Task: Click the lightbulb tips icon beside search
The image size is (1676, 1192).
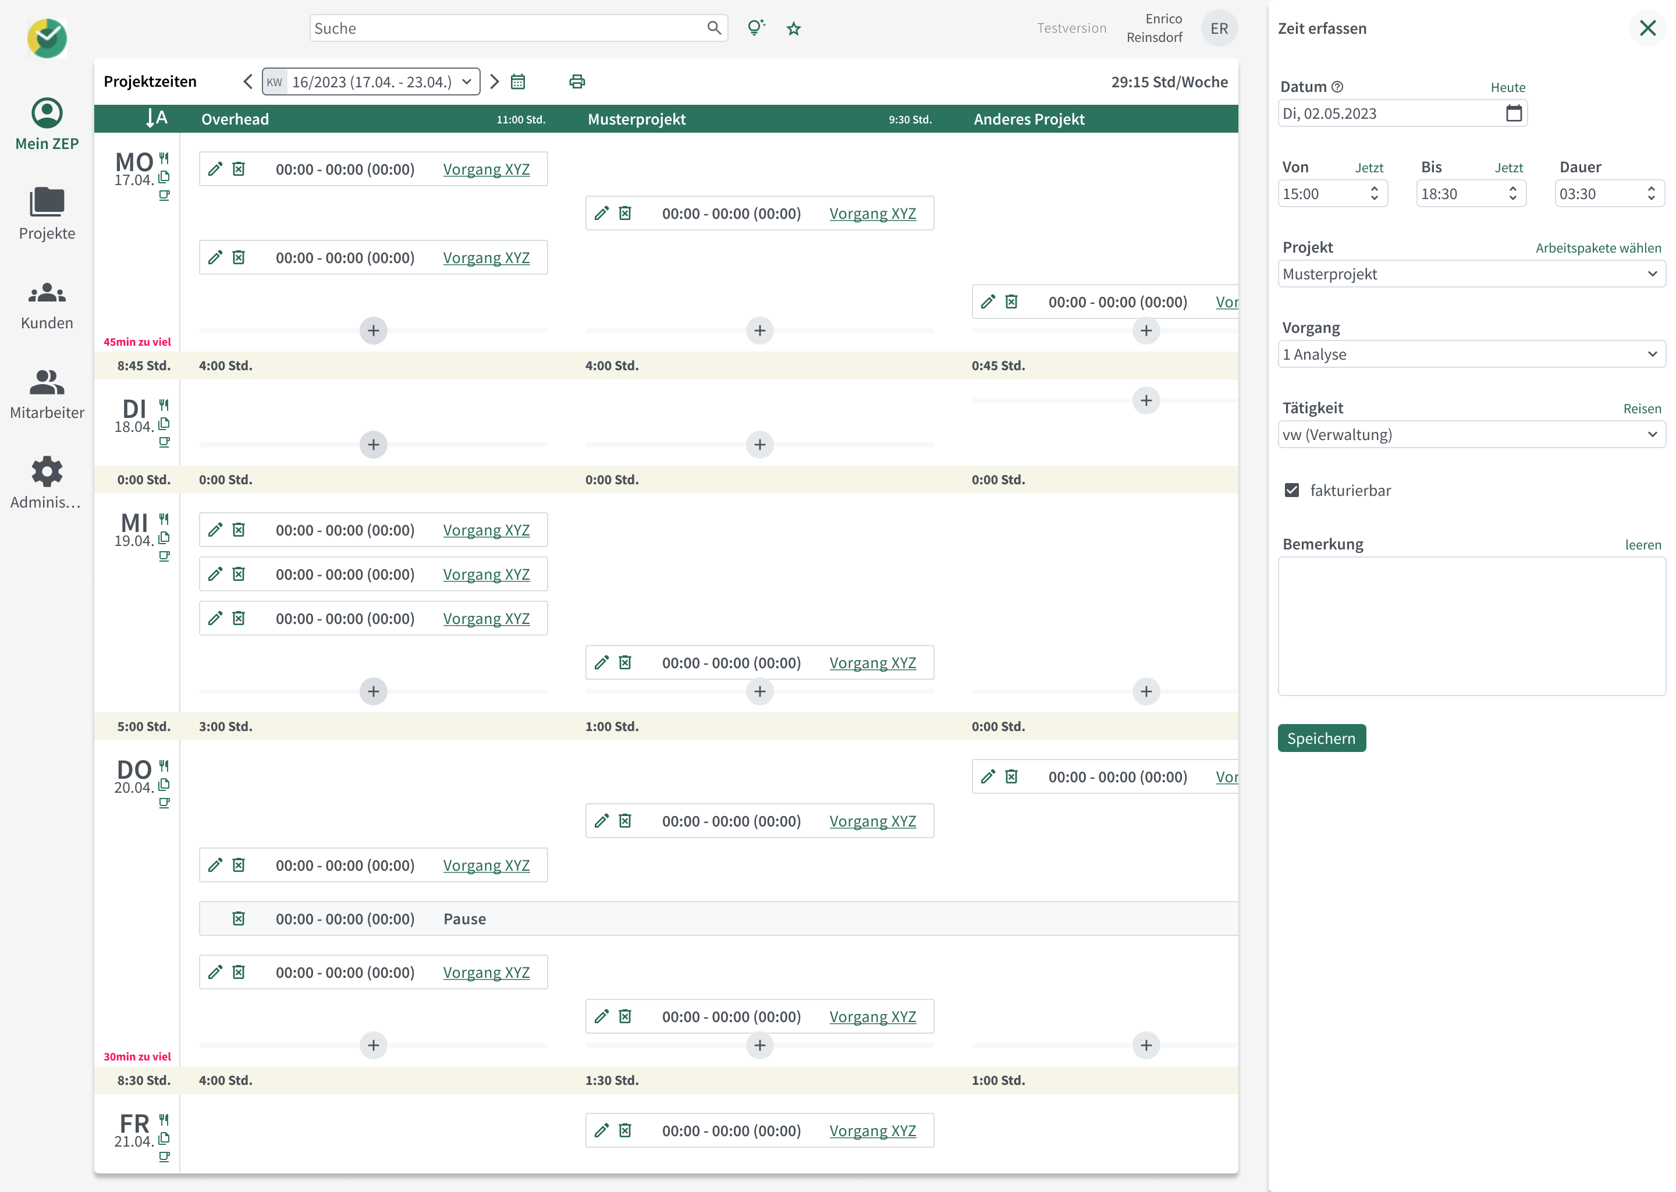Action: coord(756,27)
